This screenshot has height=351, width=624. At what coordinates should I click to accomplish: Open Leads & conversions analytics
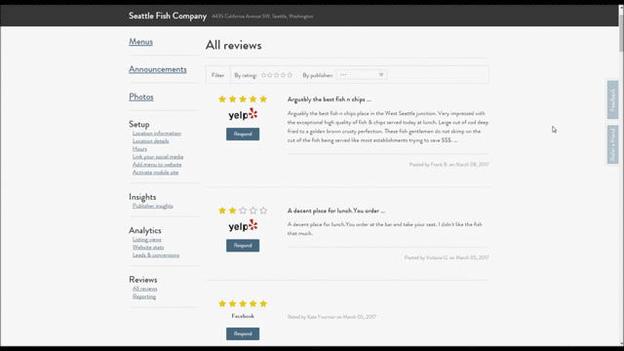pyautogui.click(x=156, y=255)
